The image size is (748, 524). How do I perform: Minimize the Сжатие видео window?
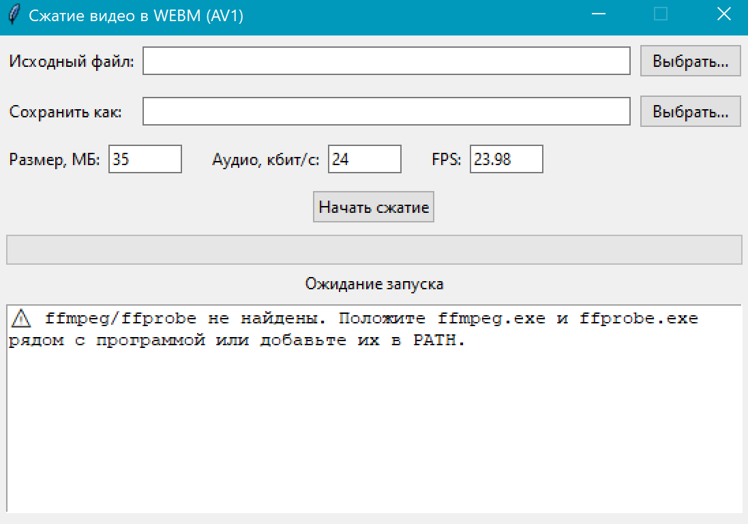pyautogui.click(x=598, y=14)
